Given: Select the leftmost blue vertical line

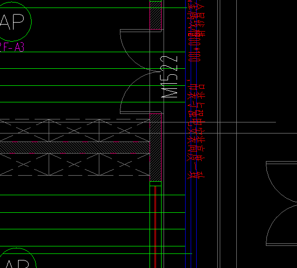Looking at the screenshot, I should click(x=186, y=134).
